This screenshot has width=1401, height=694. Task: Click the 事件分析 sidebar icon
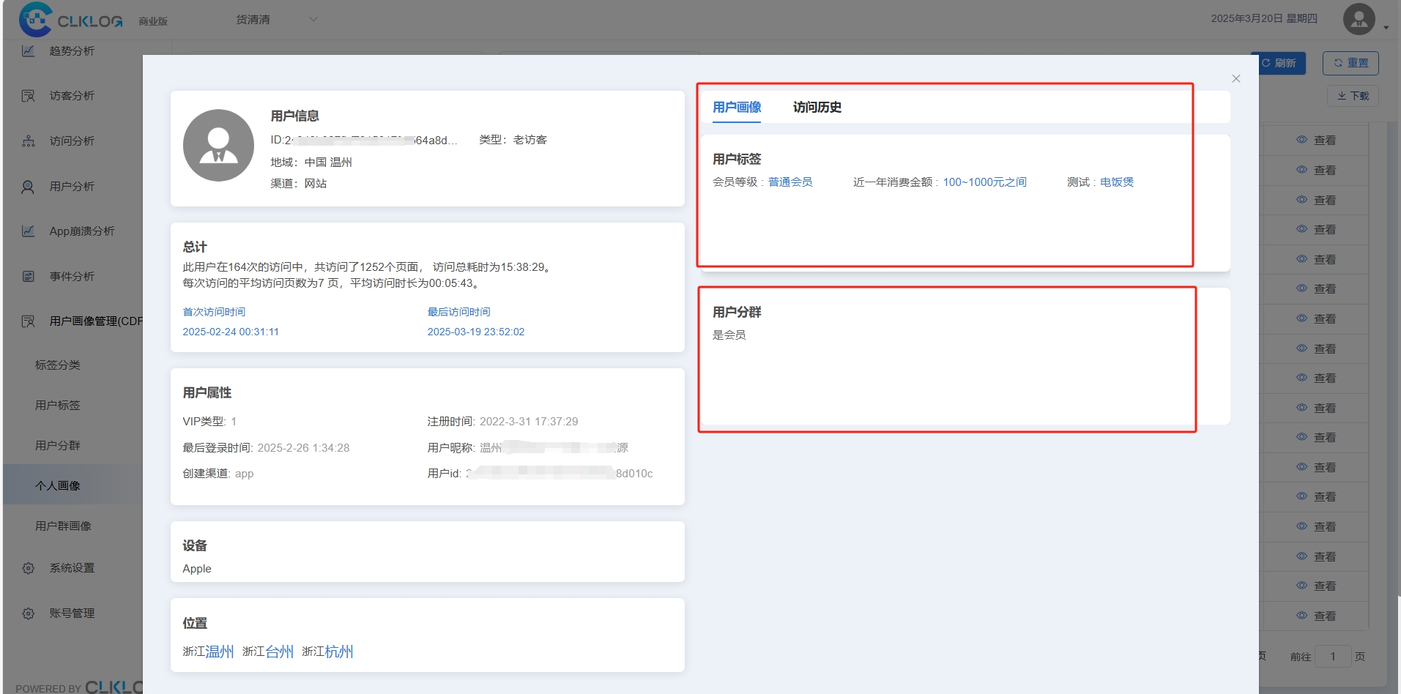28,277
